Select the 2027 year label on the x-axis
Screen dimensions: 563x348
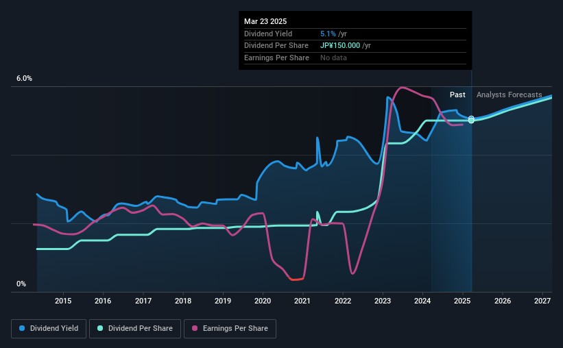point(542,301)
